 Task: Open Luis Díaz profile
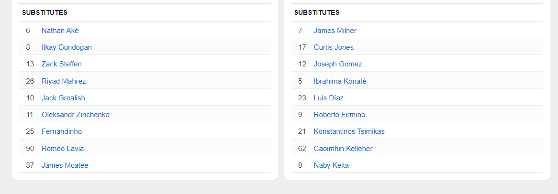click(x=328, y=98)
